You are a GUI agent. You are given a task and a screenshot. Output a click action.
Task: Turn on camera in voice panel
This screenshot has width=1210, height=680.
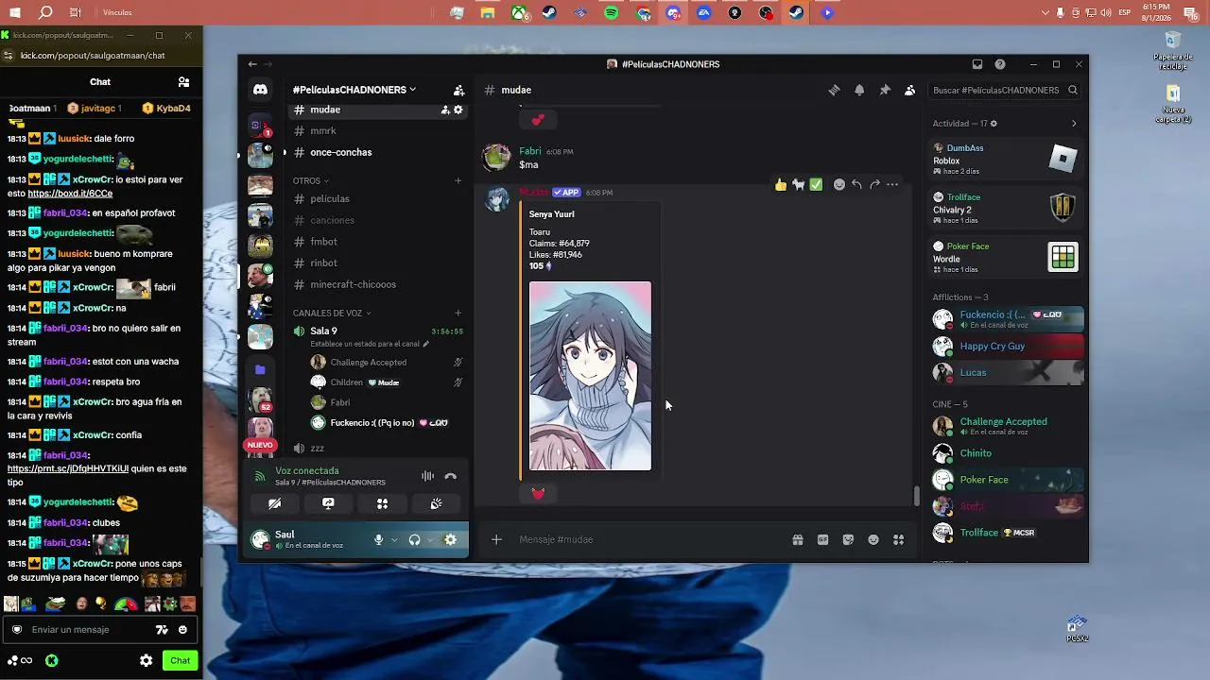pyautogui.click(x=274, y=504)
